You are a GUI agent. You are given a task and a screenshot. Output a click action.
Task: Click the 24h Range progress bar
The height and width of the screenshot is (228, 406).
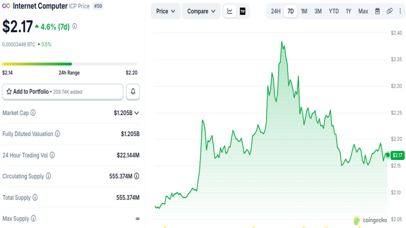tap(70, 64)
